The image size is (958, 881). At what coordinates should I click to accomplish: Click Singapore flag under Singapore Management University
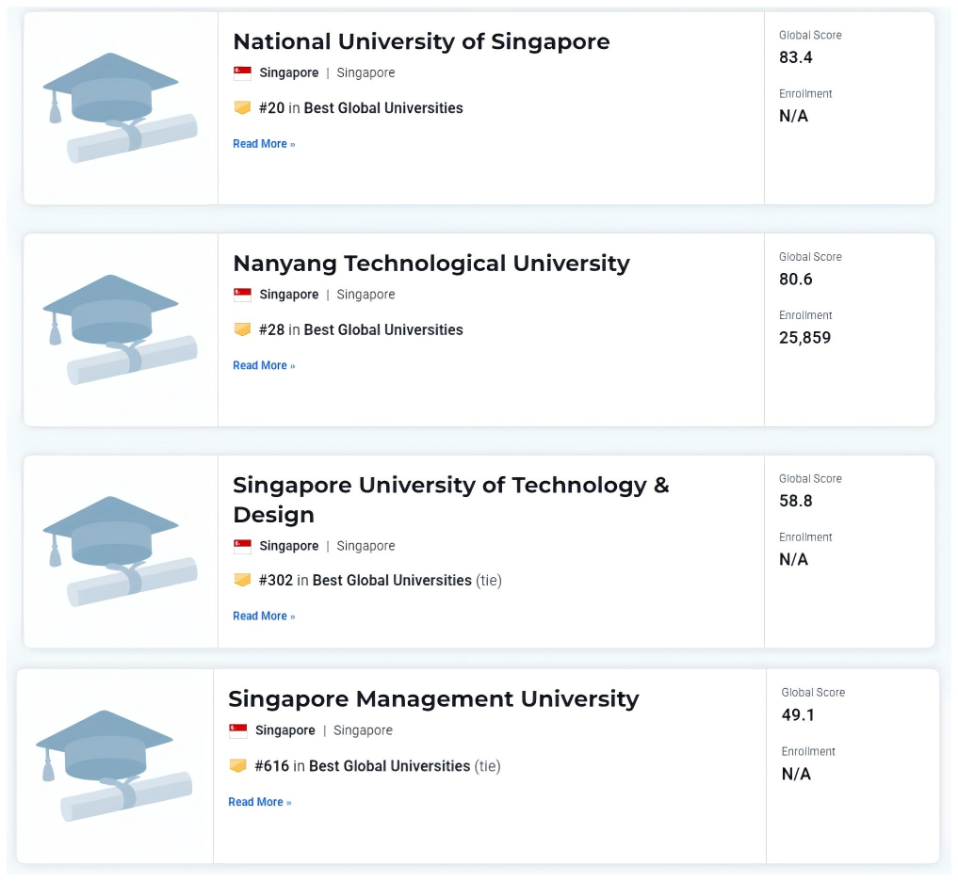[238, 730]
